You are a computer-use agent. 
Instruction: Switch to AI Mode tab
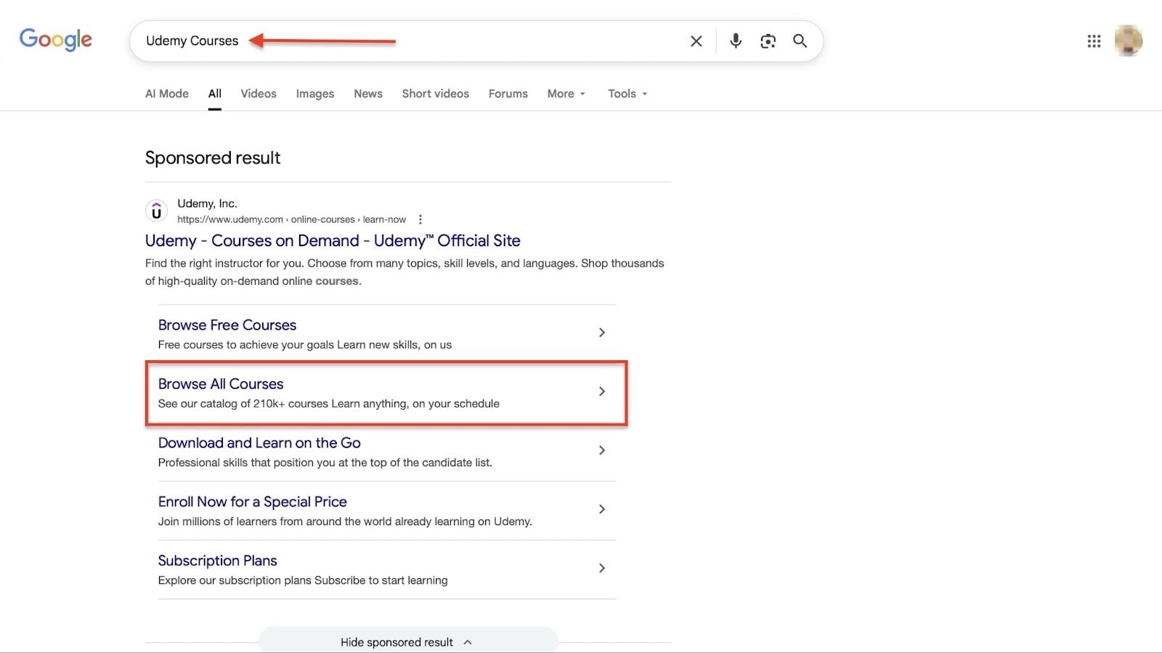point(167,94)
